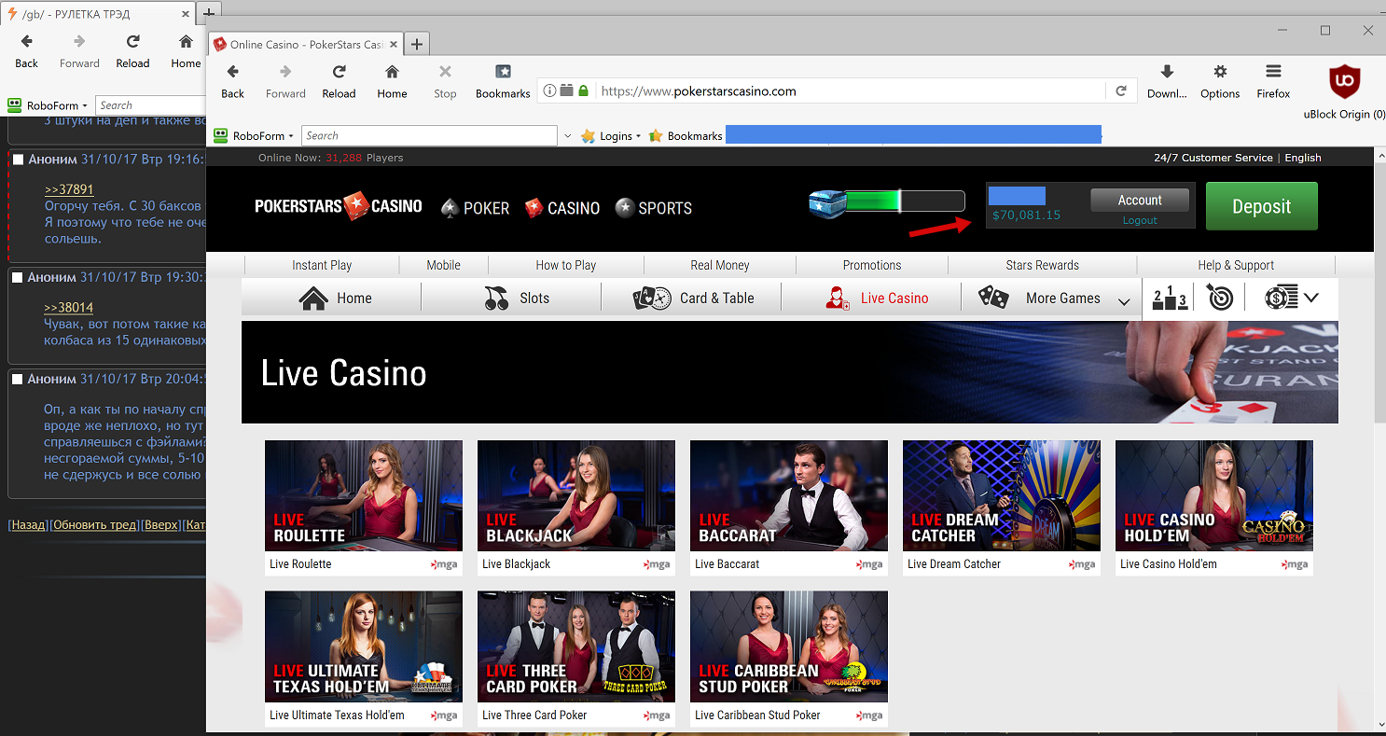Focus the PokerStars address bar URL field
This screenshot has height=736, width=1386.
click(849, 90)
